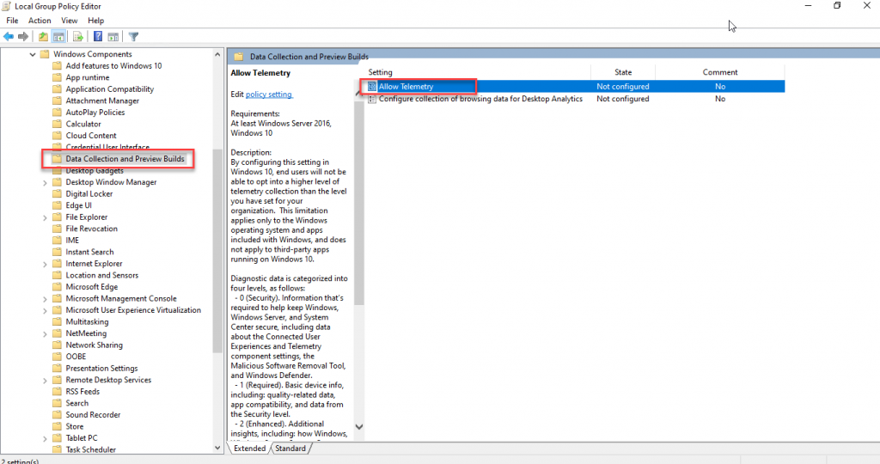Open the File menu
The height and width of the screenshot is (464, 880).
click(12, 21)
